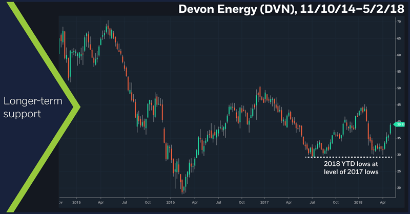Screen dimensions: 410x214
Task: Click the green current price tag on right axis
Action: click(x=400, y=124)
